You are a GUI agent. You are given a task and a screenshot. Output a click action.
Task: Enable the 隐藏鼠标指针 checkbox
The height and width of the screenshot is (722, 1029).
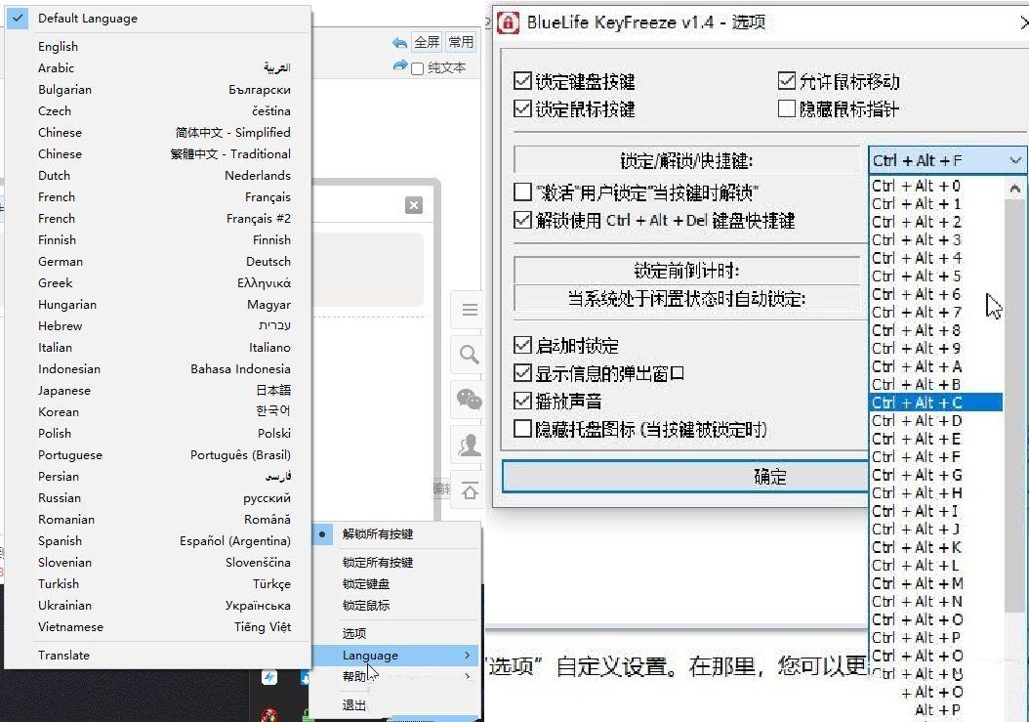click(788, 106)
